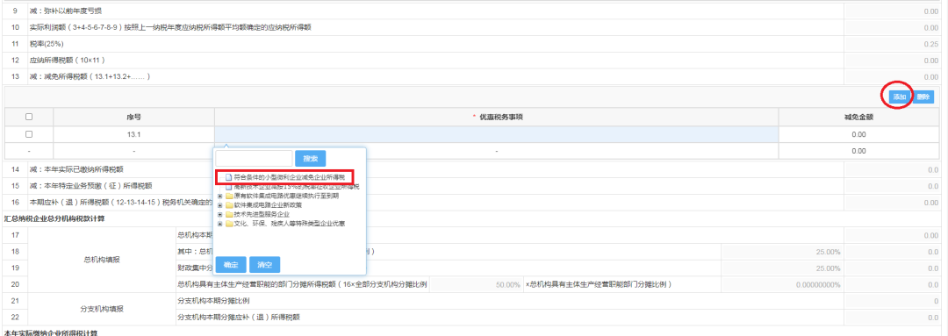Expand the 软件集成电路企业新政策 node
948x336 pixels.
click(x=220, y=205)
